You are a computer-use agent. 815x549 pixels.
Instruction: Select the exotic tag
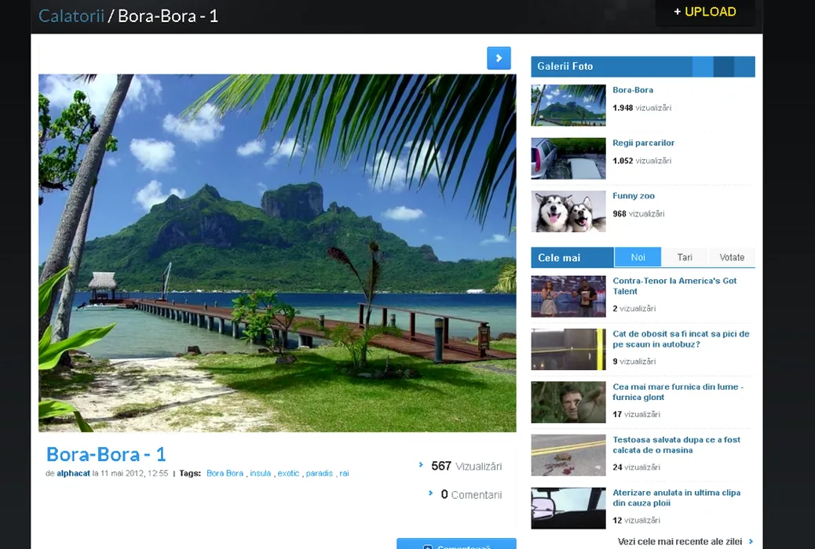click(x=288, y=474)
